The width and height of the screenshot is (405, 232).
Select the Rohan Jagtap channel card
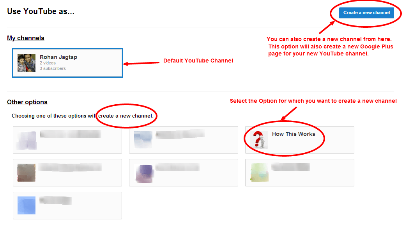click(x=67, y=62)
